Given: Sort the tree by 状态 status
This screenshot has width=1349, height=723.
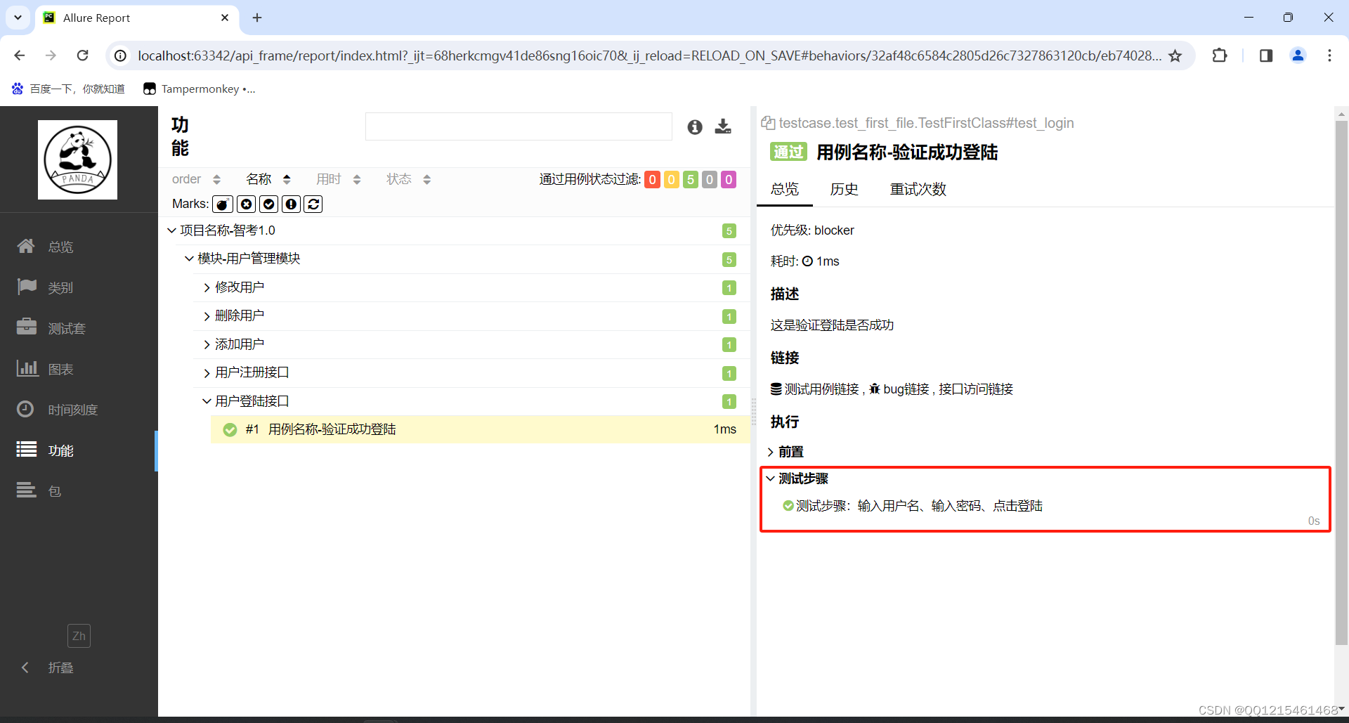Looking at the screenshot, I should tap(408, 179).
